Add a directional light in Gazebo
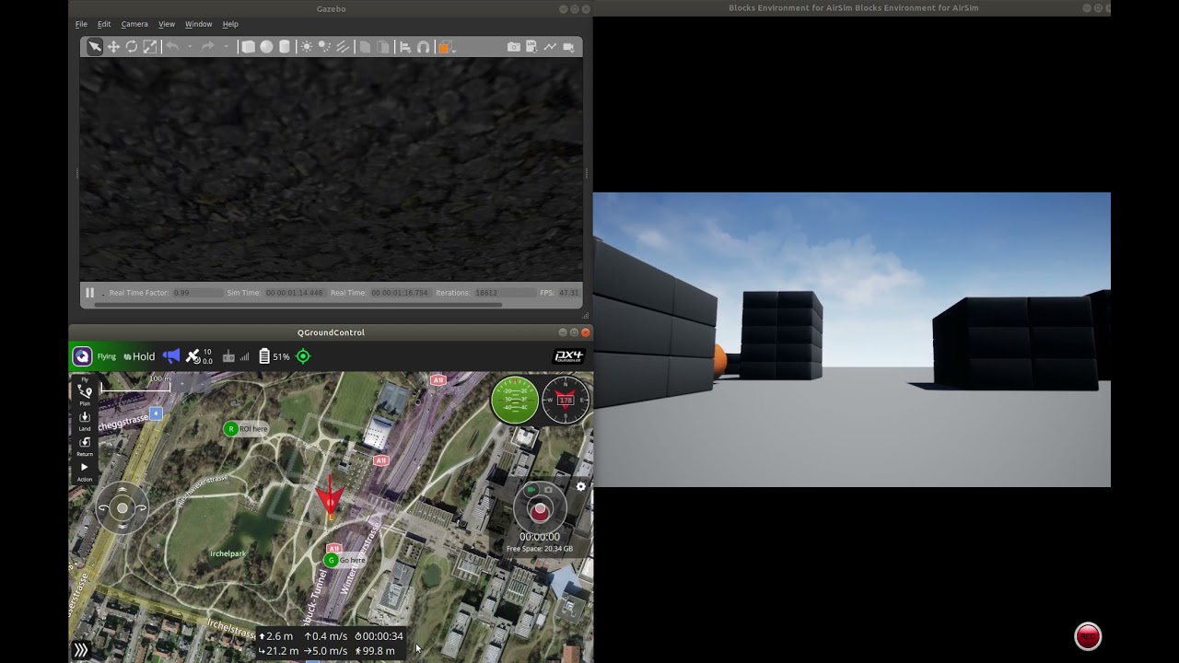 click(x=343, y=47)
